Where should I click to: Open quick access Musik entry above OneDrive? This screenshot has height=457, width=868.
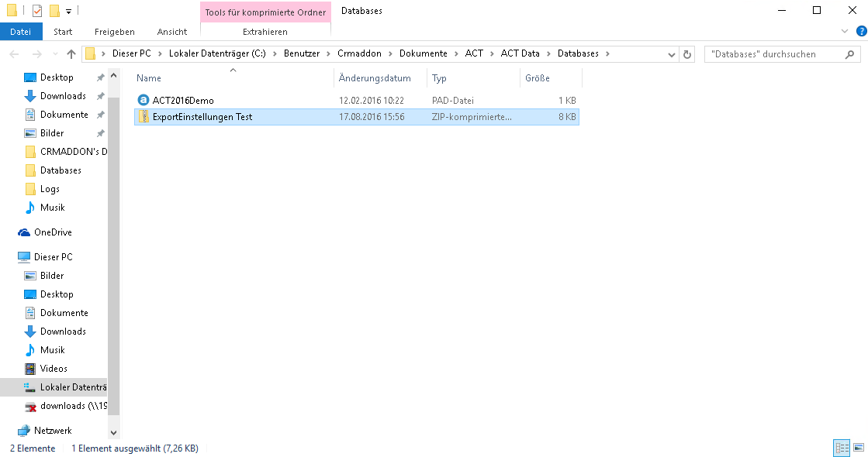(53, 208)
